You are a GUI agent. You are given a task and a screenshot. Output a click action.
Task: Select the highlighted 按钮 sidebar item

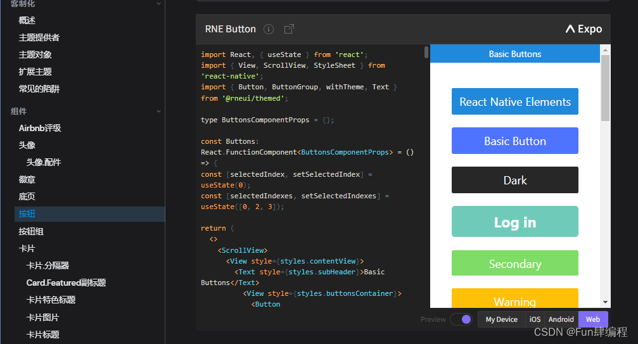[x=89, y=214]
